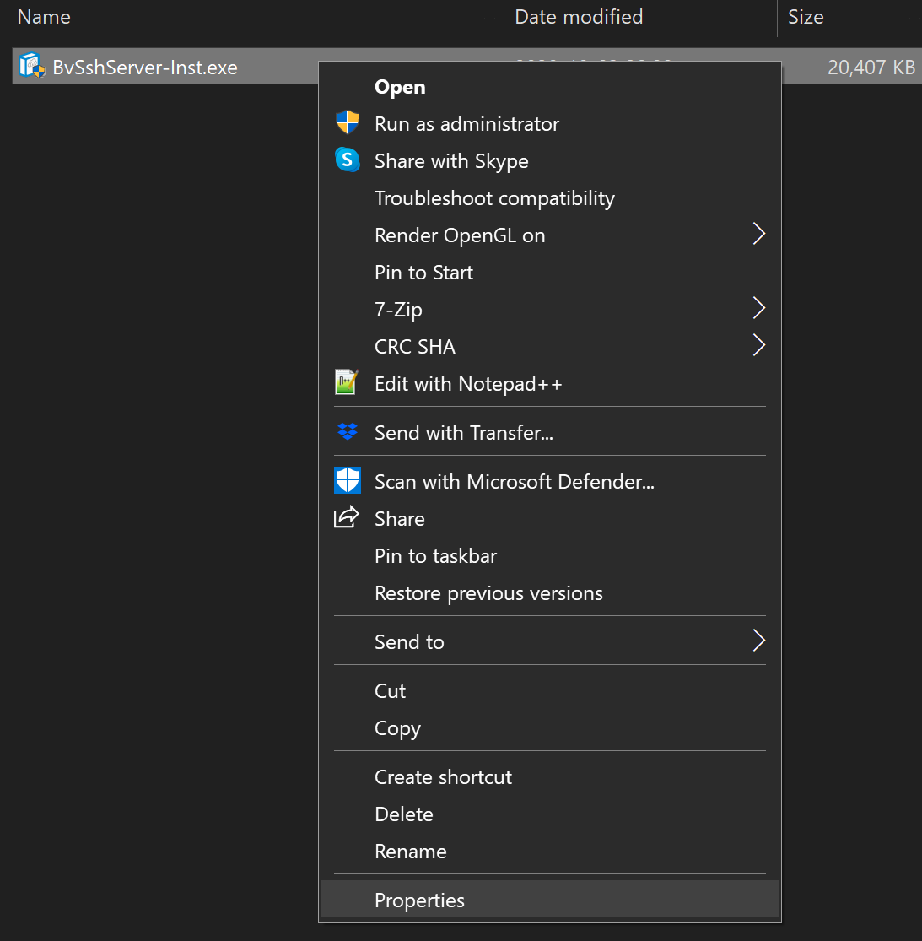Select Scan with Microsoft Defender
The width and height of the screenshot is (922, 941).
click(515, 481)
